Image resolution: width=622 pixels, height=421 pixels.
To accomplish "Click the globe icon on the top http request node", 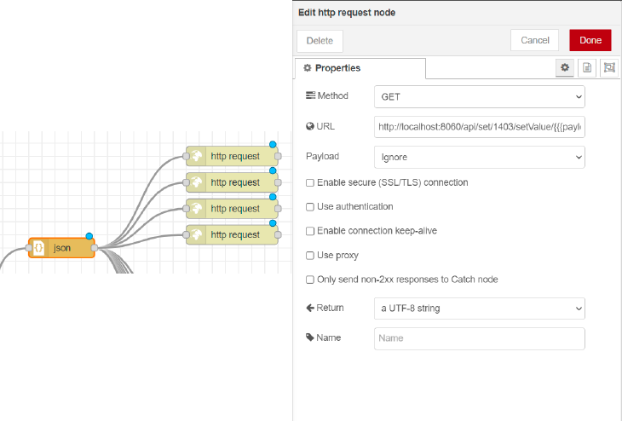I will (x=196, y=156).
